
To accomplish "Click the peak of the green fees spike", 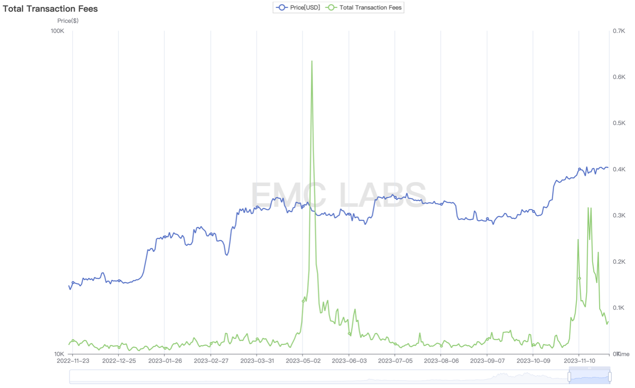I will (x=312, y=61).
